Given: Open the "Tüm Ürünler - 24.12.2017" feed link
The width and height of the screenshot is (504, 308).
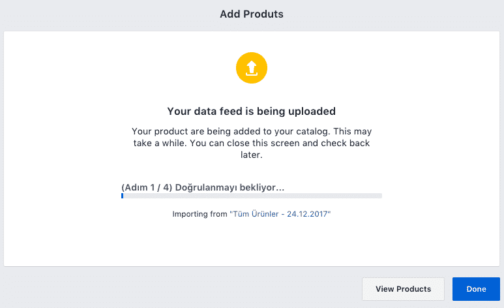Looking at the screenshot, I should click(280, 214).
